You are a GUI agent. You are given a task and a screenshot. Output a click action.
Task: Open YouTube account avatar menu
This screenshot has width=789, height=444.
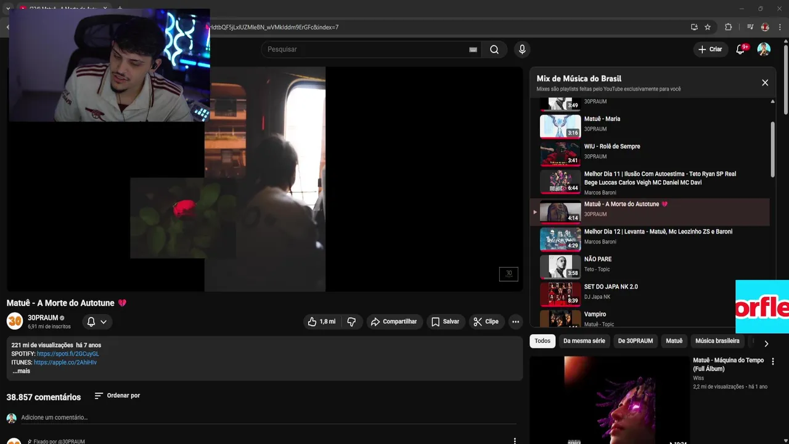pos(764,49)
